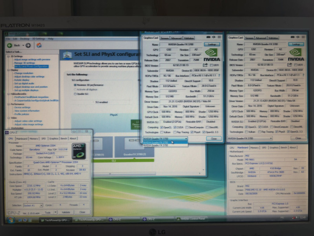Click the screenshot camera icon in right GPU-Z window
Viewport: 314px width, 236px height.
[x=292, y=37]
